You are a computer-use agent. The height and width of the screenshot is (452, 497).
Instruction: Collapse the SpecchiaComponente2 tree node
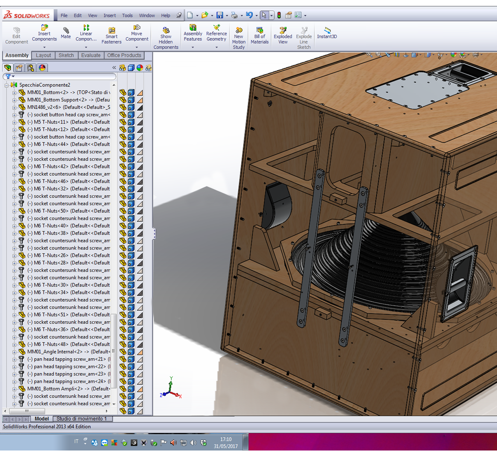click(x=6, y=85)
